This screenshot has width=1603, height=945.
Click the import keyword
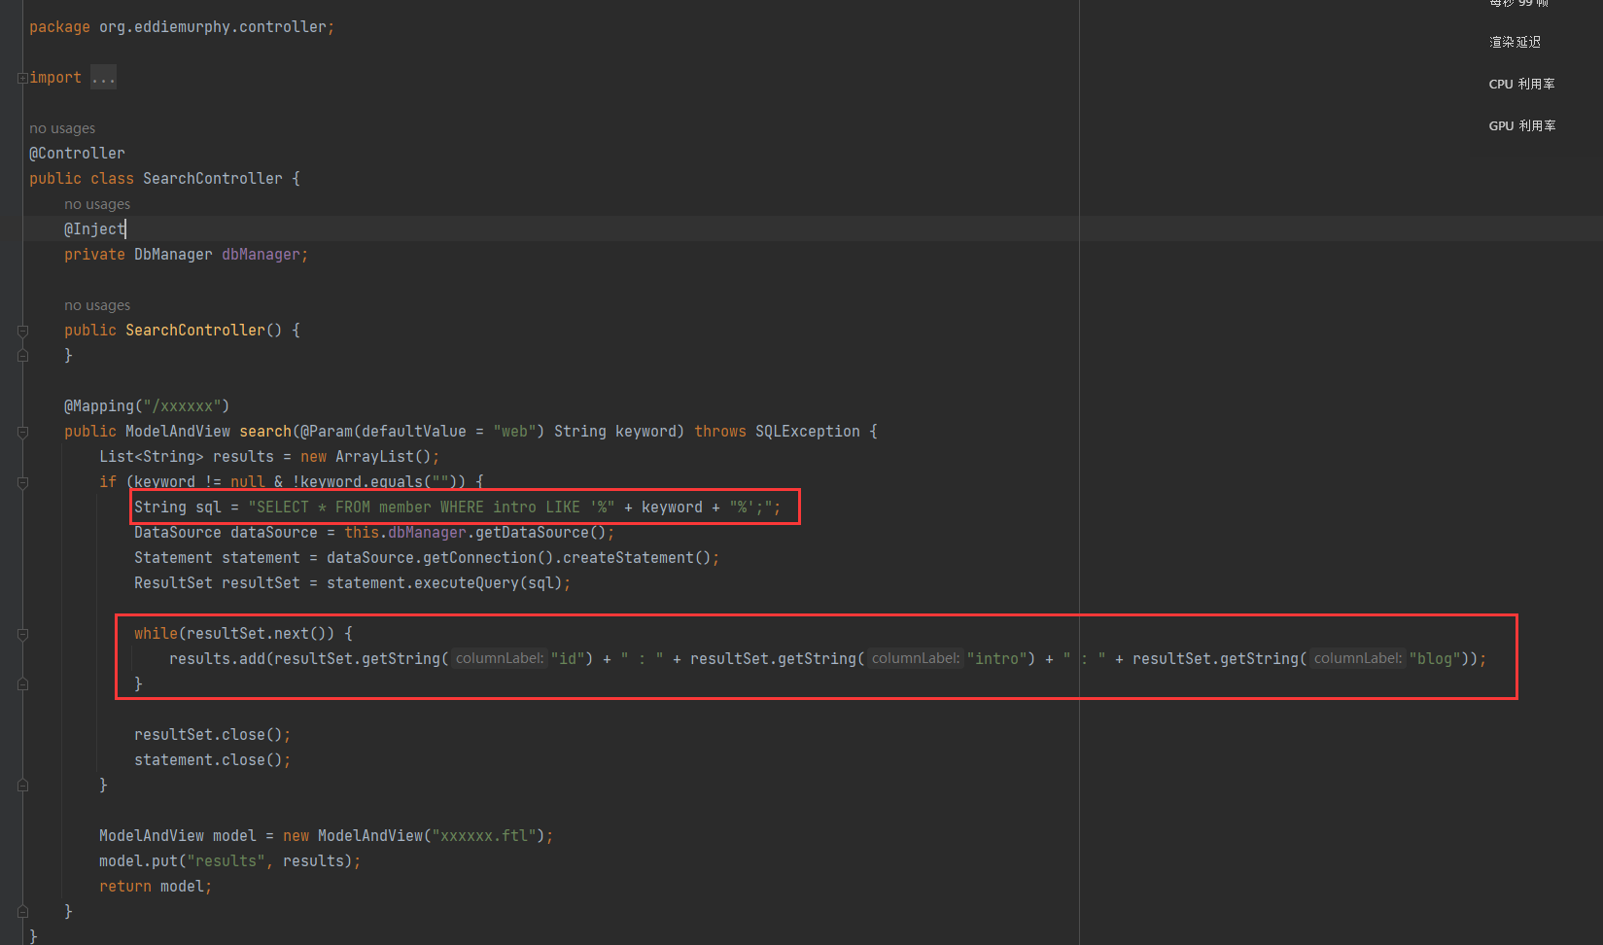coord(55,78)
